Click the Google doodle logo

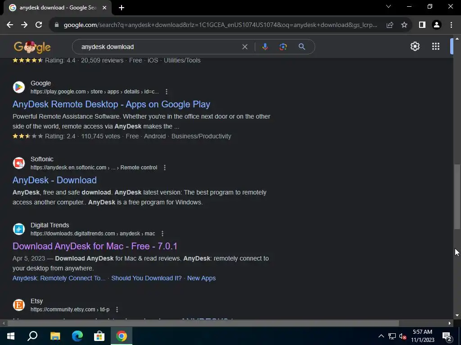point(32,47)
